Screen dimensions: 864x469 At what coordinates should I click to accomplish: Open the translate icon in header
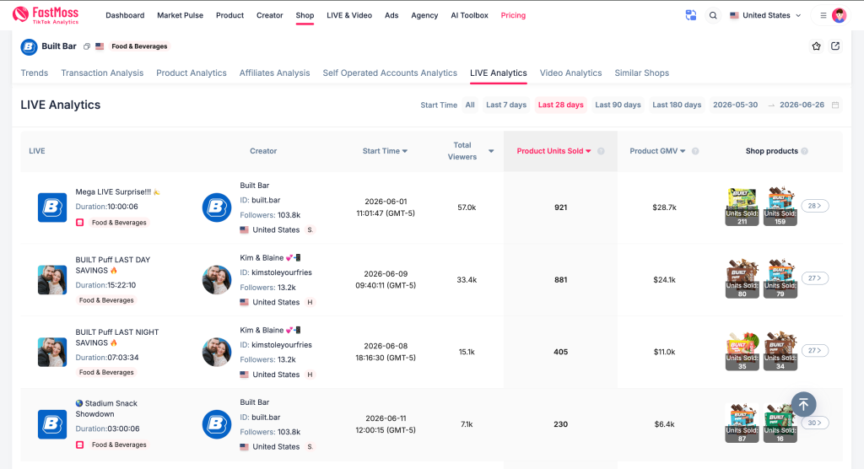690,15
